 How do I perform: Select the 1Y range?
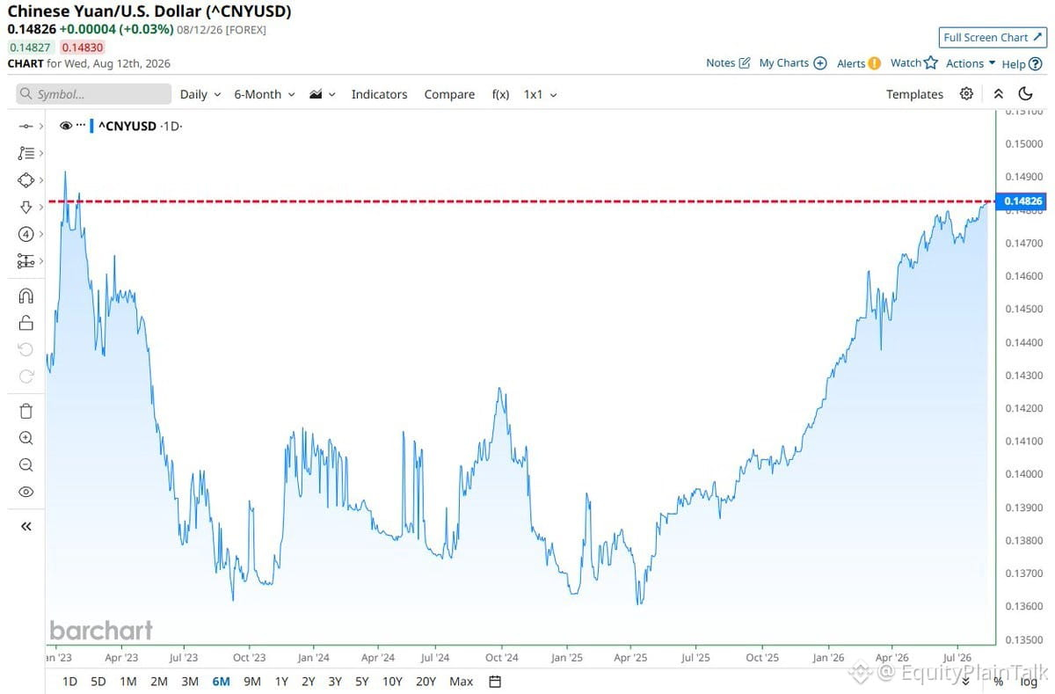coord(281,681)
